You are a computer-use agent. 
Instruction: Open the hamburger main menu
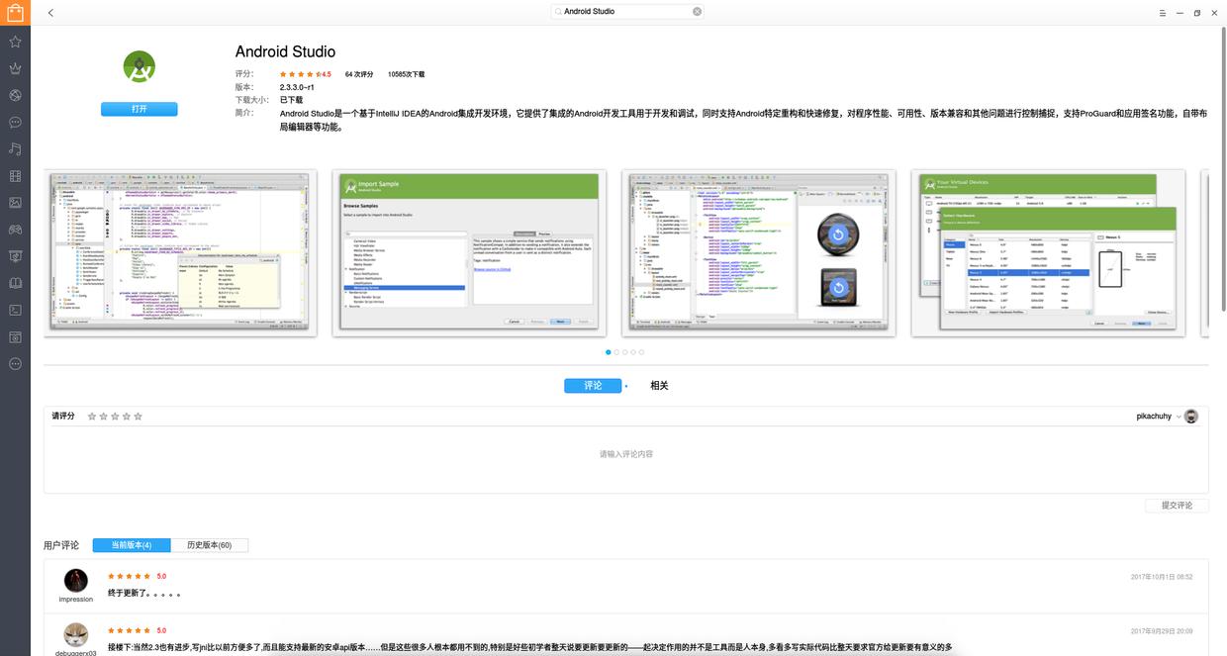click(1162, 13)
